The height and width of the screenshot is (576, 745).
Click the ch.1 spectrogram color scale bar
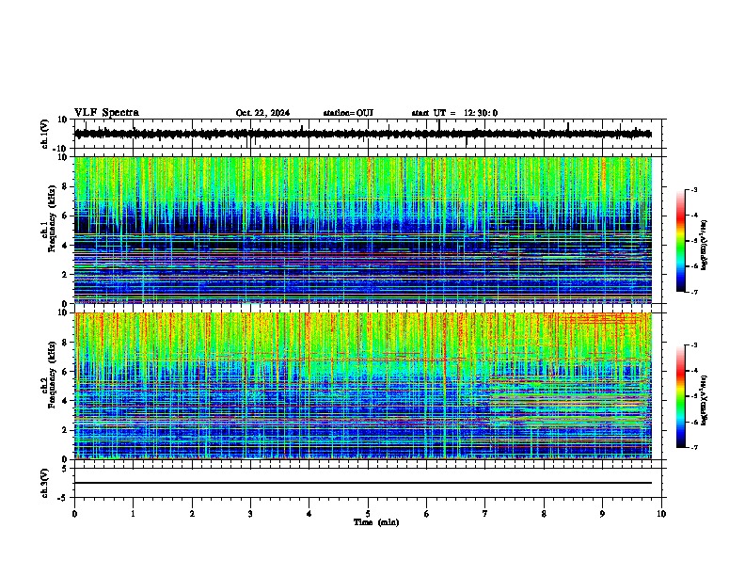680,241
